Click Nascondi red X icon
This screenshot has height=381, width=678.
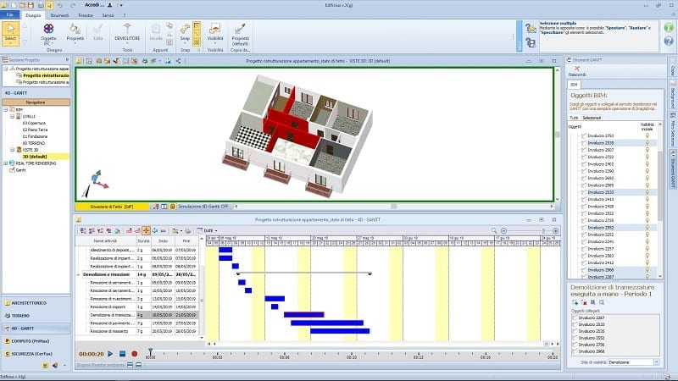[x=576, y=69]
